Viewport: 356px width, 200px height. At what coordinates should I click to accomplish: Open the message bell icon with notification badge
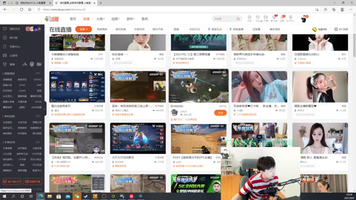tap(282, 18)
